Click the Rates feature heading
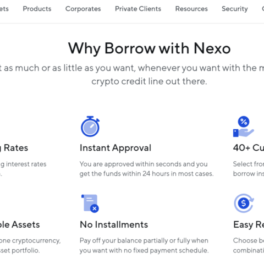Image resolution: width=264 pixels, height=264 pixels. click(14, 148)
